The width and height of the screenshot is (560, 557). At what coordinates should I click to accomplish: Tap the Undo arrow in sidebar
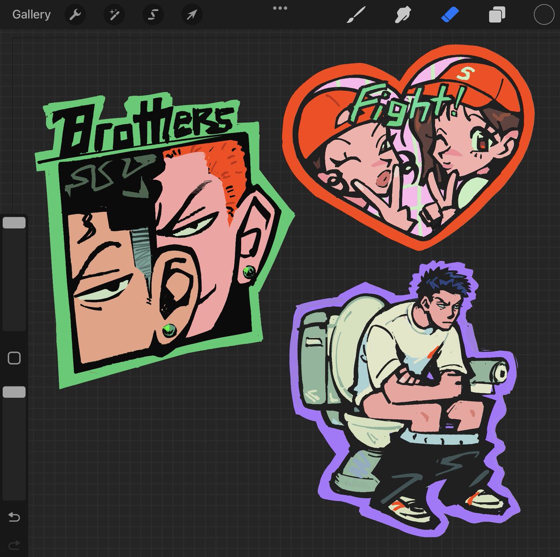click(14, 517)
